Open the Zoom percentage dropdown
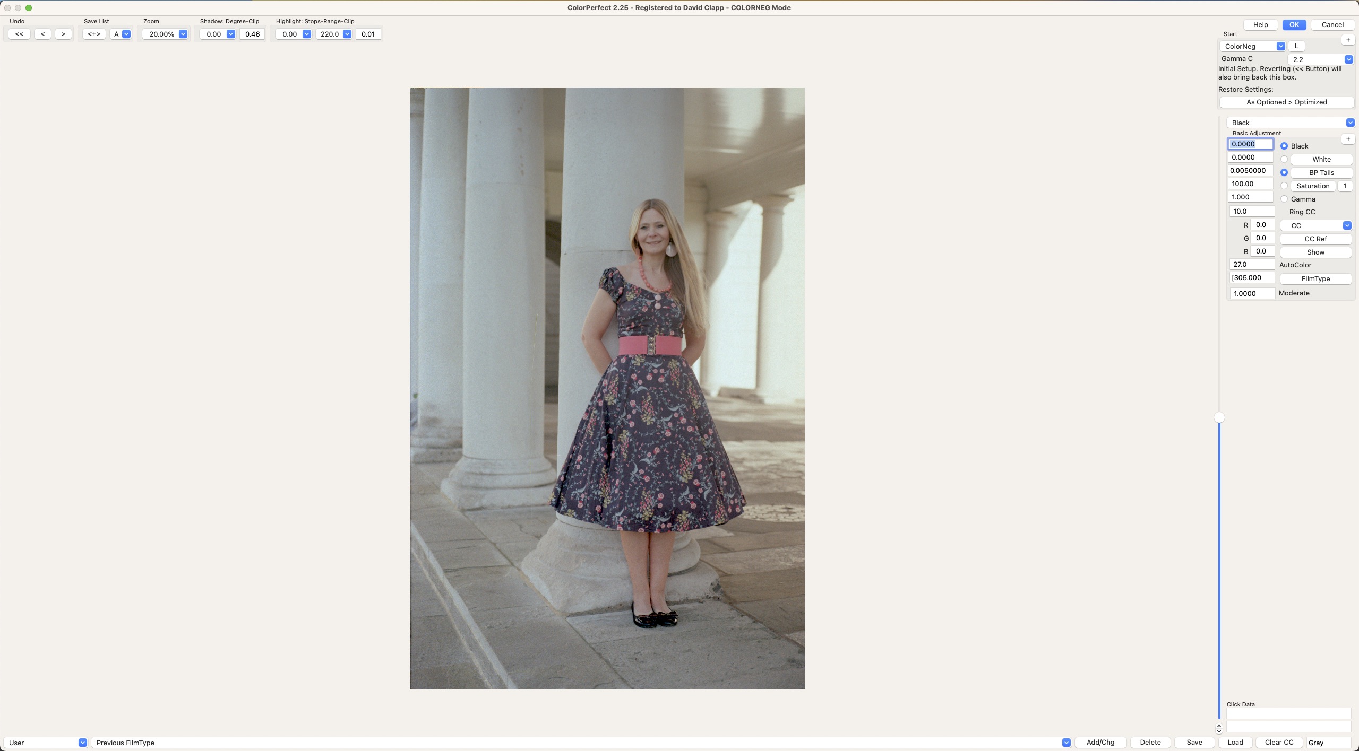This screenshot has width=1359, height=751. coord(183,34)
